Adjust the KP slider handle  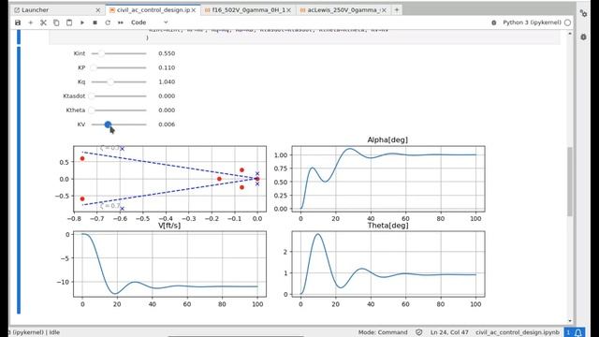(94, 67)
